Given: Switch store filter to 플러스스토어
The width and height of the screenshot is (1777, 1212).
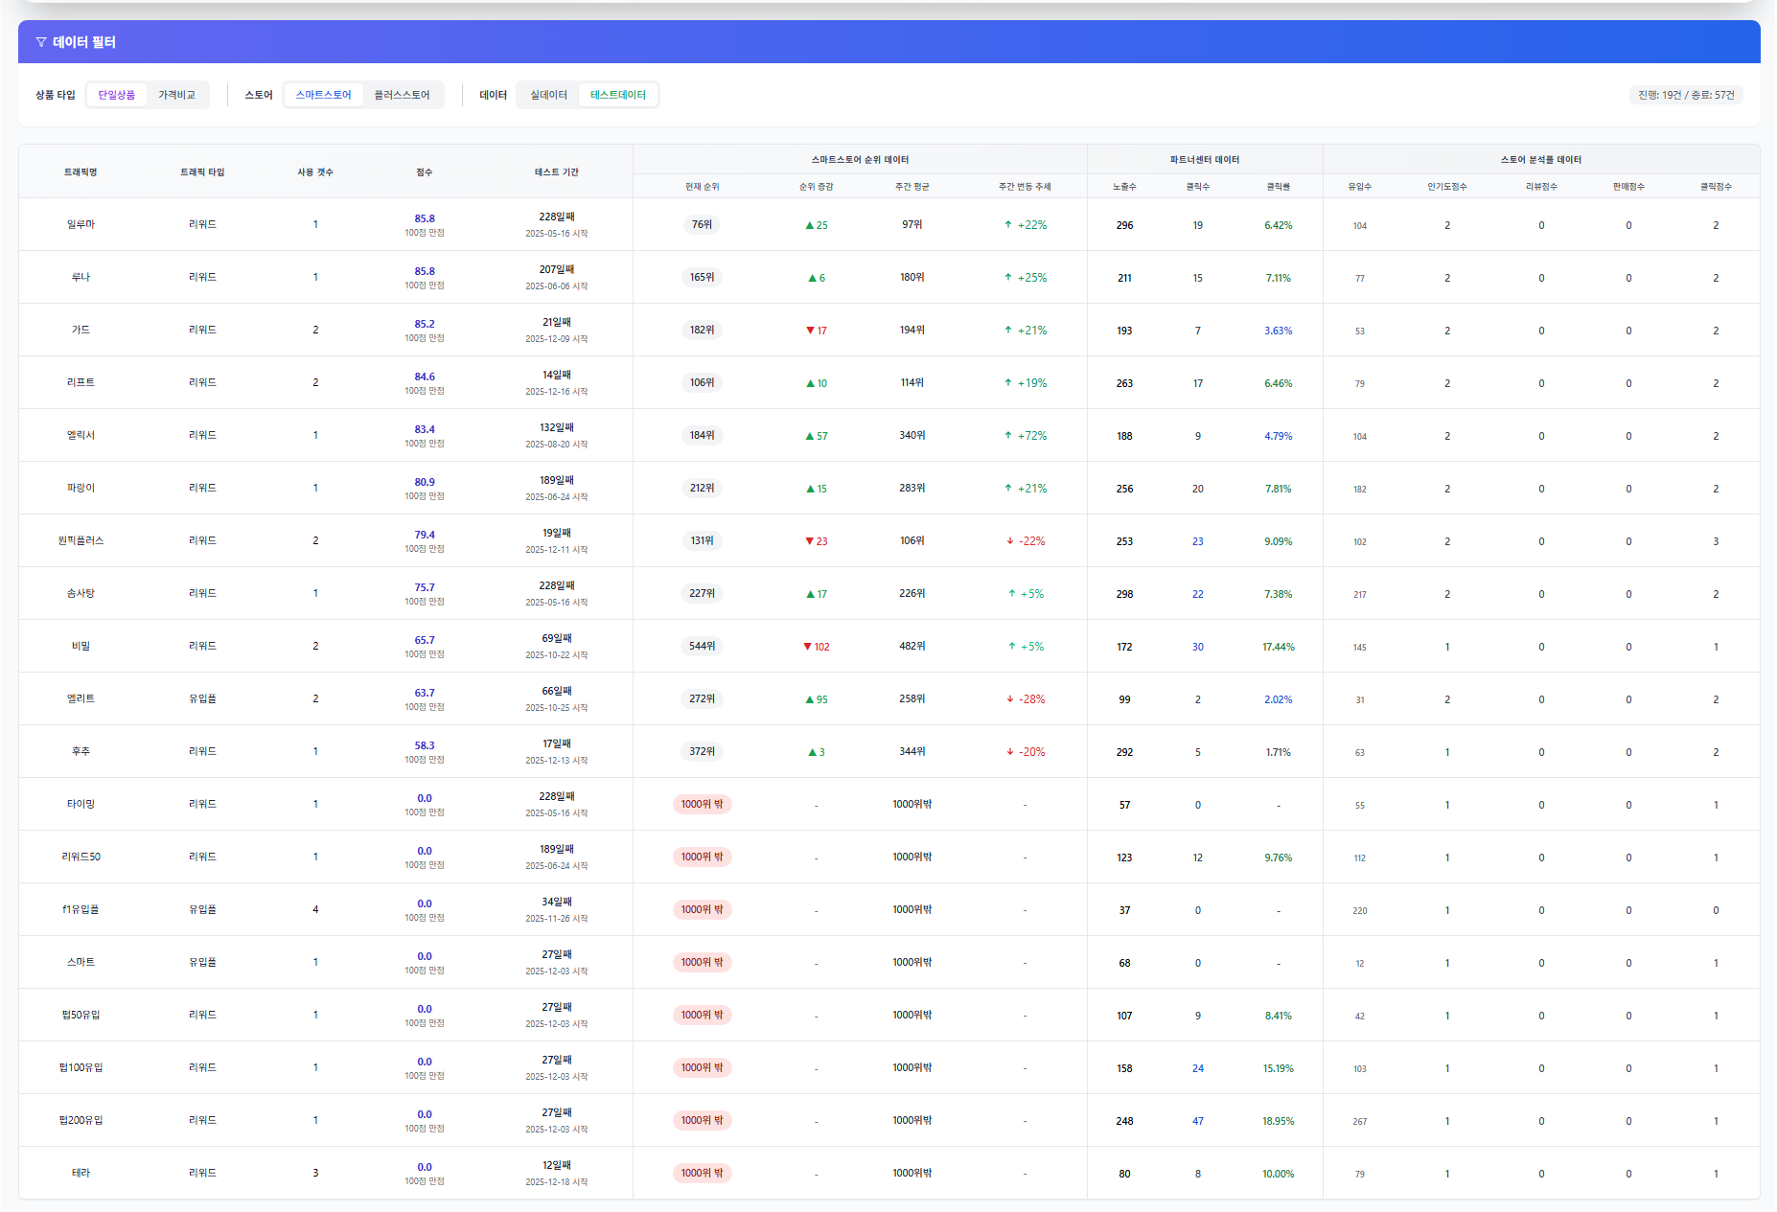Looking at the screenshot, I should tap(403, 95).
